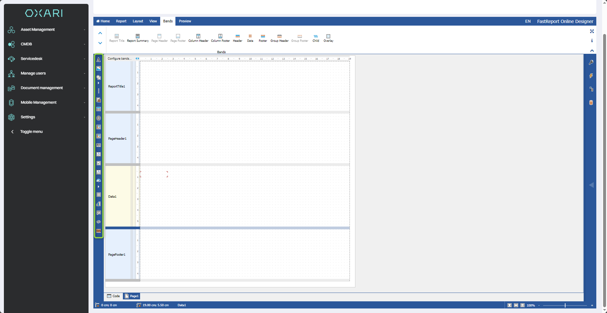607x313 pixels.
Task: Switch to the Preview tab
Action: pyautogui.click(x=185, y=21)
